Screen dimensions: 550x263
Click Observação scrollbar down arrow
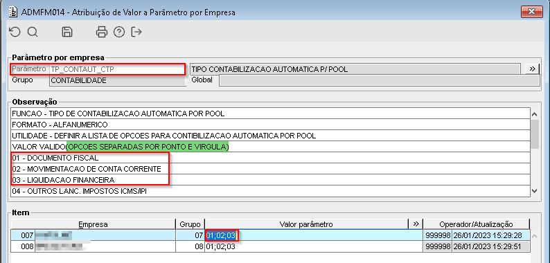(535, 191)
